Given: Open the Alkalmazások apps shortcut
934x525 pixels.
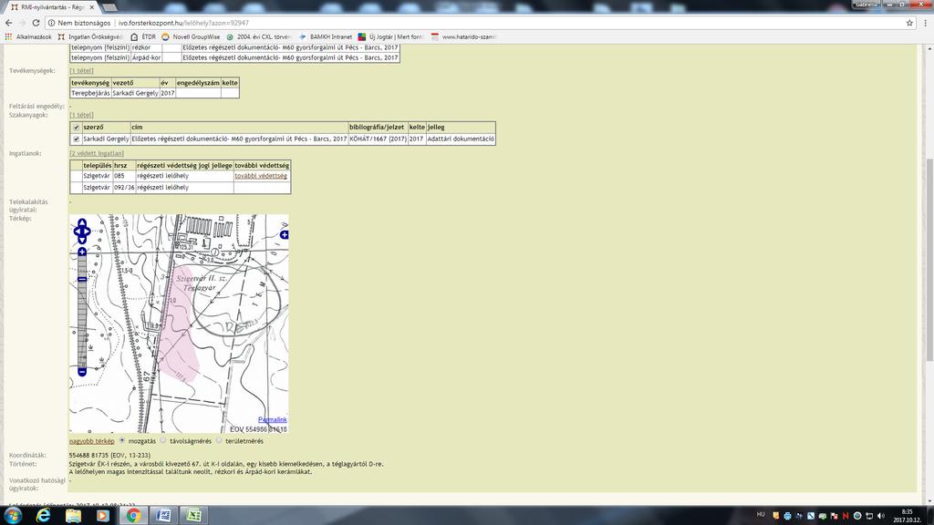Looking at the screenshot, I should coord(28,36).
